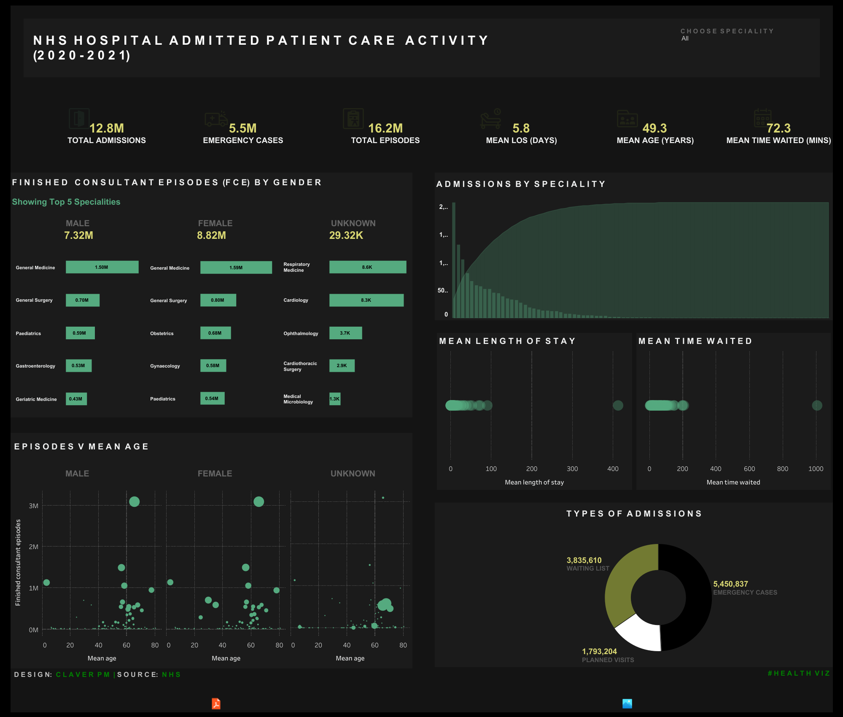The height and width of the screenshot is (717, 843).
Task: Click the Mean LOS hospital bed icon
Action: click(x=491, y=119)
